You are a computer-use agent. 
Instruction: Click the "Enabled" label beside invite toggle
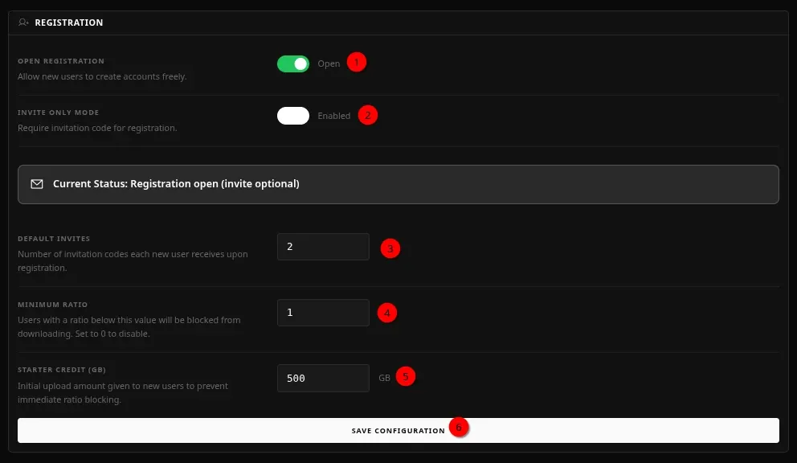click(x=333, y=116)
